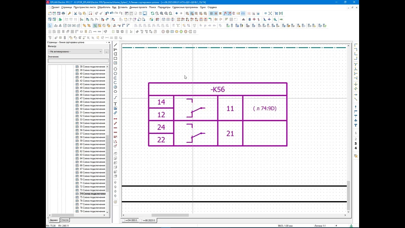Screen dimensions: 405x228
Task: Switch to the Дерево tab
Action: tap(53, 220)
